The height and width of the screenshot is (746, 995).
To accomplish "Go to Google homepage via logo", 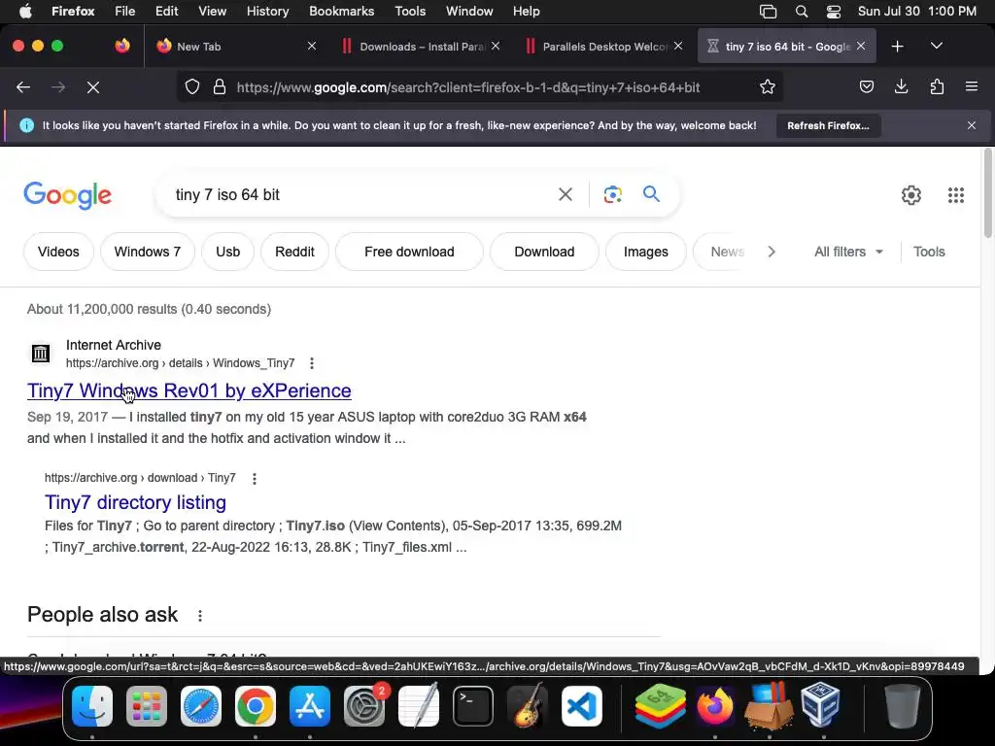I will (x=67, y=194).
